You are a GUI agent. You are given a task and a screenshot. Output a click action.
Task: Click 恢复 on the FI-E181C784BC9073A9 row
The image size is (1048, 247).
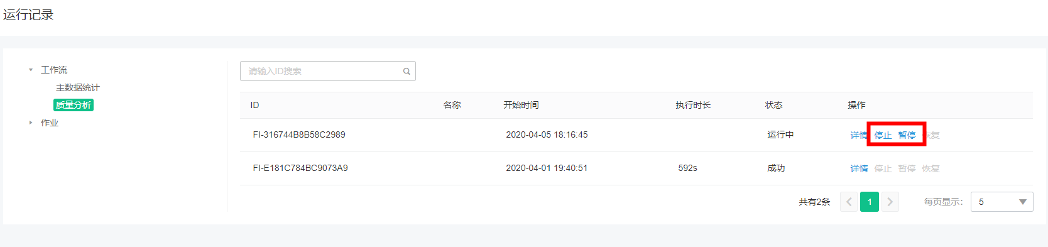[931, 168]
